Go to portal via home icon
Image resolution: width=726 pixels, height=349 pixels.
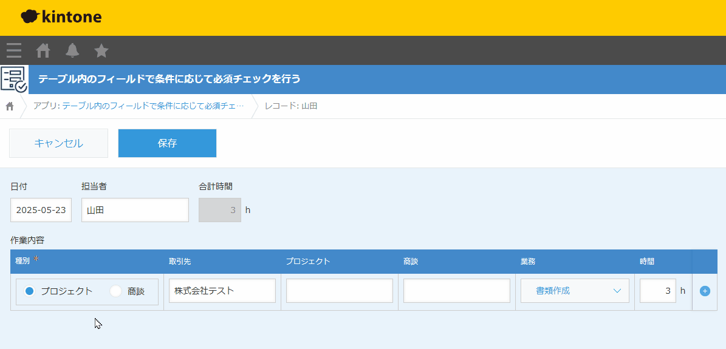pyautogui.click(x=43, y=50)
